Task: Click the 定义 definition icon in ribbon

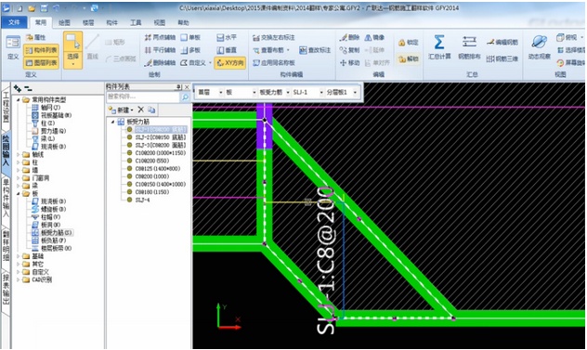Action: point(13,43)
